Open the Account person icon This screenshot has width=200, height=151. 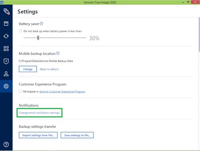point(6,74)
